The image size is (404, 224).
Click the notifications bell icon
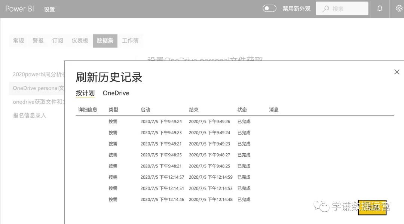click(380, 9)
